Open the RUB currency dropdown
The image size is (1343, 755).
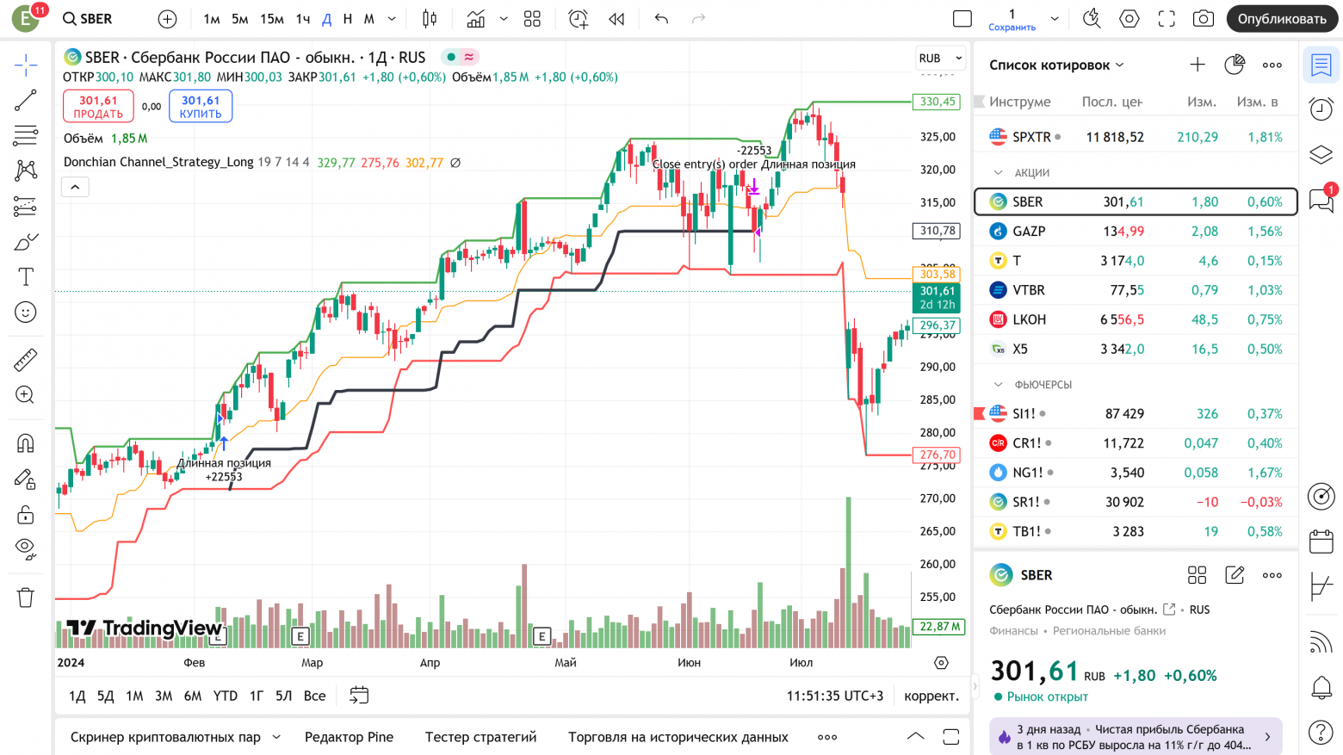[x=939, y=58]
